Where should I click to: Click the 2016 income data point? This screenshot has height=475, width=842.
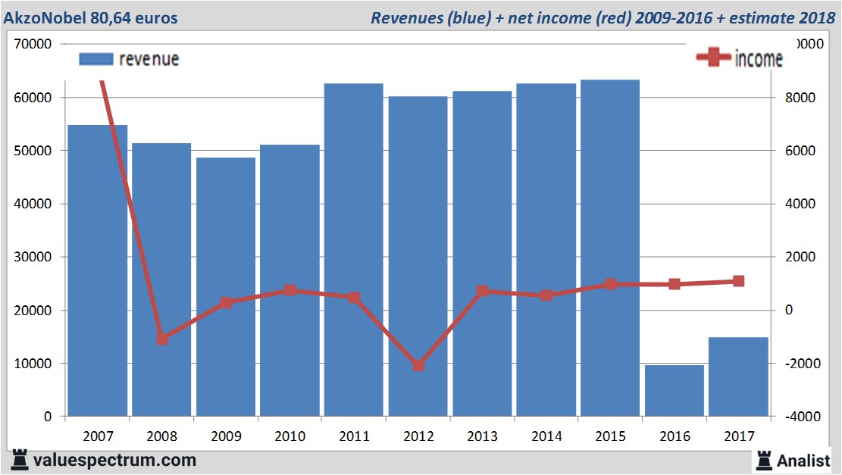click(x=675, y=284)
